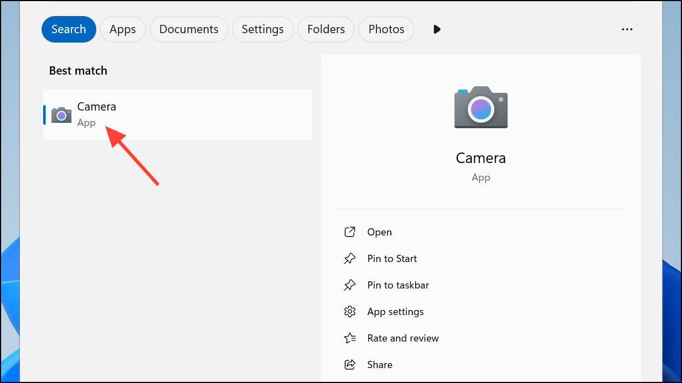Click the pin icon next to Pin to Start
682x383 pixels.
point(350,259)
